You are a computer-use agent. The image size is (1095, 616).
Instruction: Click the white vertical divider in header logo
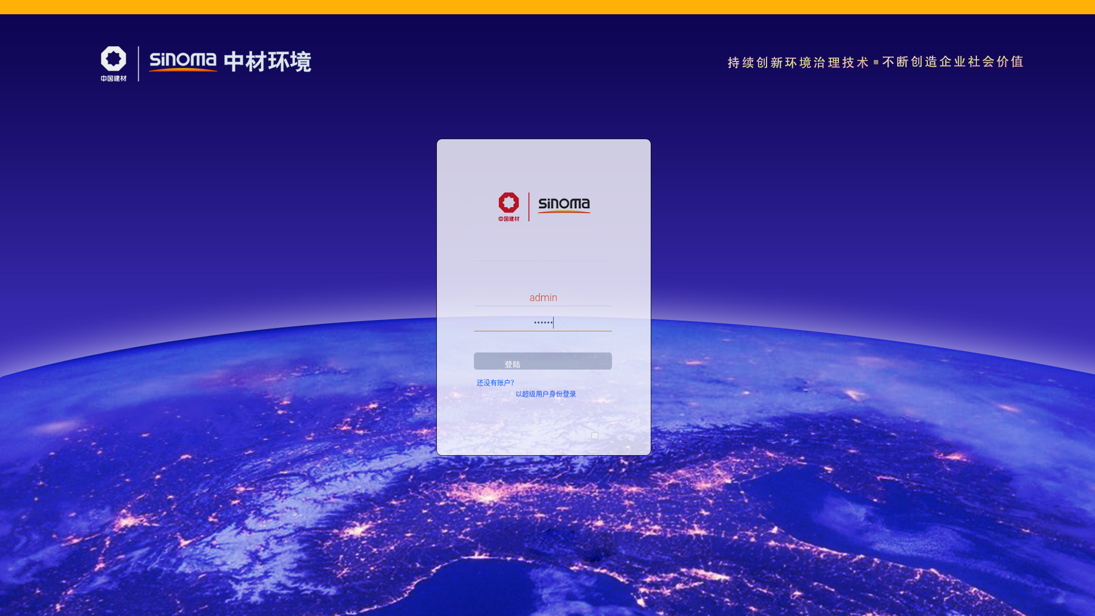click(x=139, y=63)
